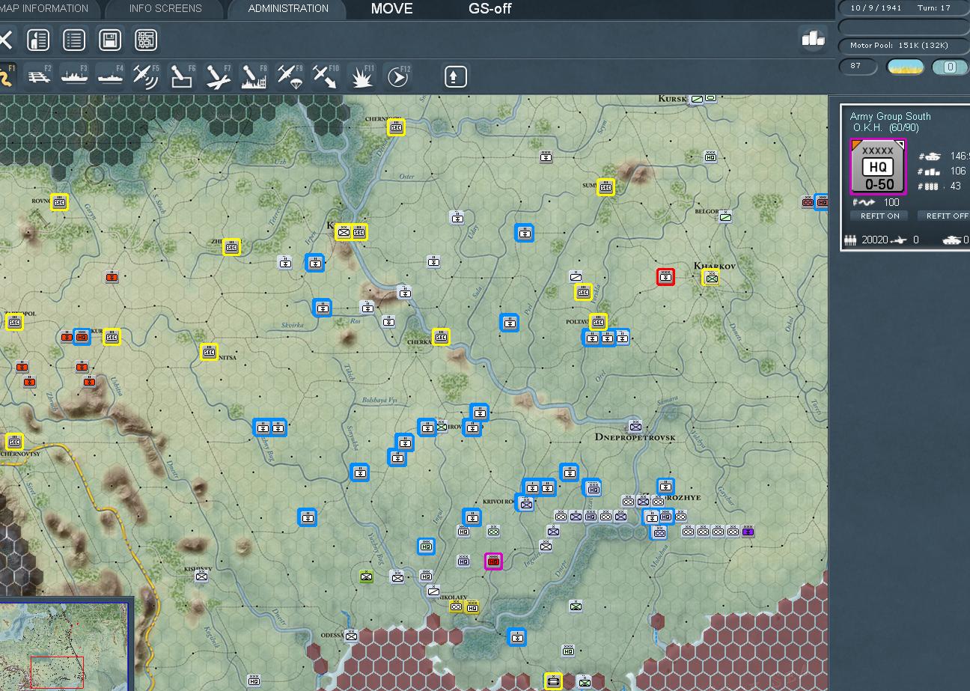Click the floppy disk save game icon
This screenshot has width=970, height=691.
(x=110, y=40)
